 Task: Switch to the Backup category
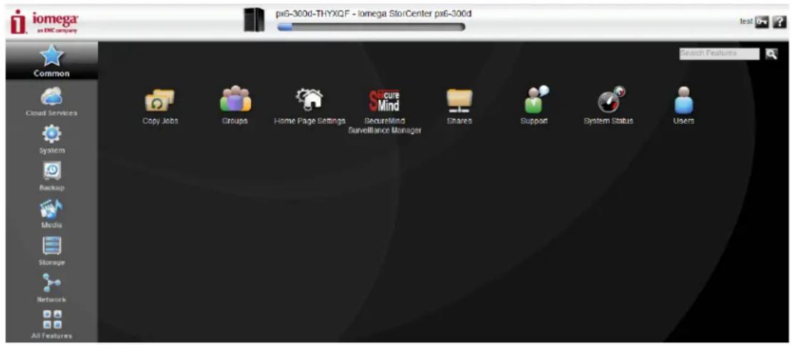pos(52,175)
